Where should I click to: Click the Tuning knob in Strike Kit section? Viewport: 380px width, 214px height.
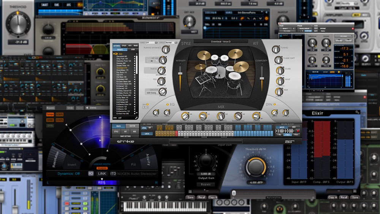(x=276, y=49)
